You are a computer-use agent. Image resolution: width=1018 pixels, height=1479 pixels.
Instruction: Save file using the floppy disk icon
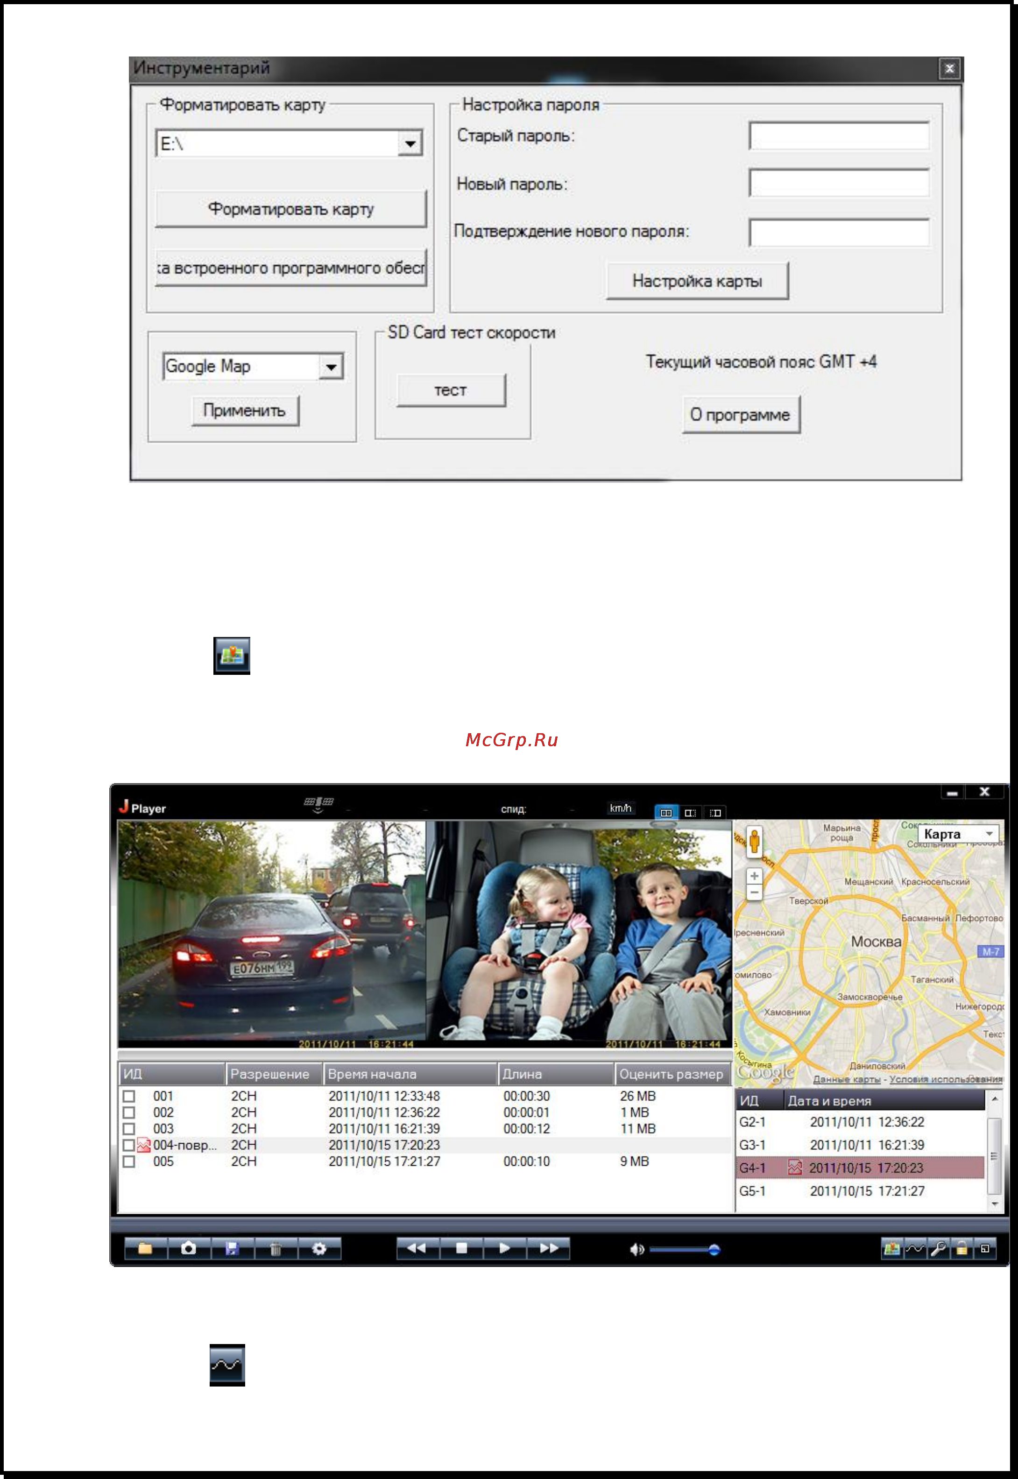232,1248
